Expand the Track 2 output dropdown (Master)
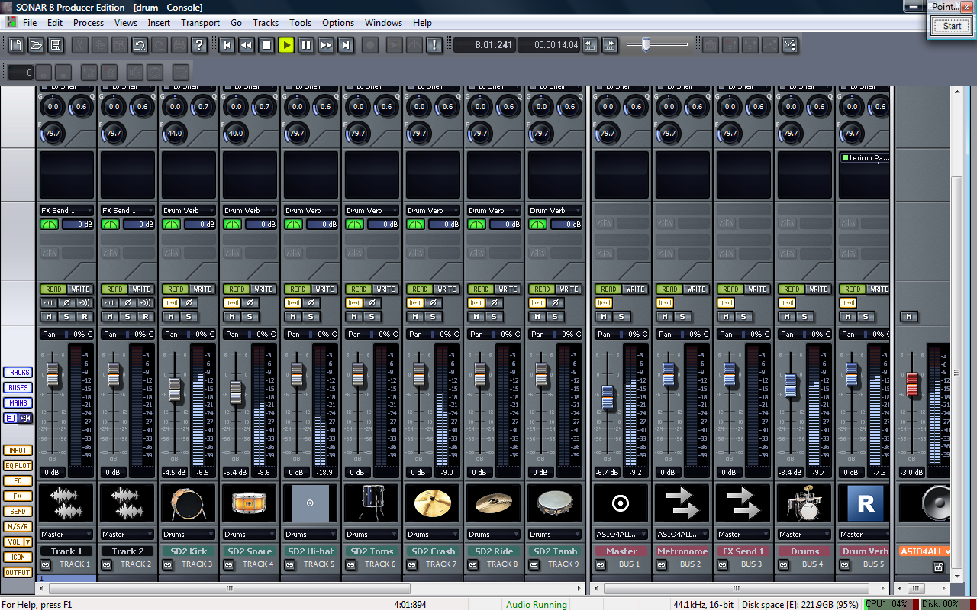977x611 pixels. [x=127, y=535]
